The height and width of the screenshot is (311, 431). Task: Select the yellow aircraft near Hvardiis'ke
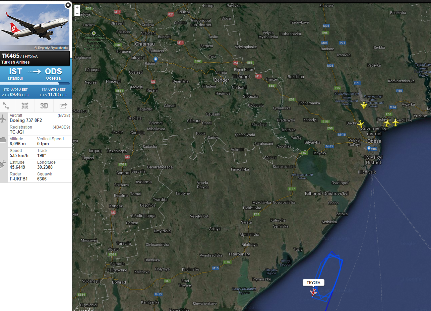396,123
